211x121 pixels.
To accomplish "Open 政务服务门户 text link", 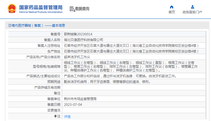I will pyautogui.click(x=192, y=12).
